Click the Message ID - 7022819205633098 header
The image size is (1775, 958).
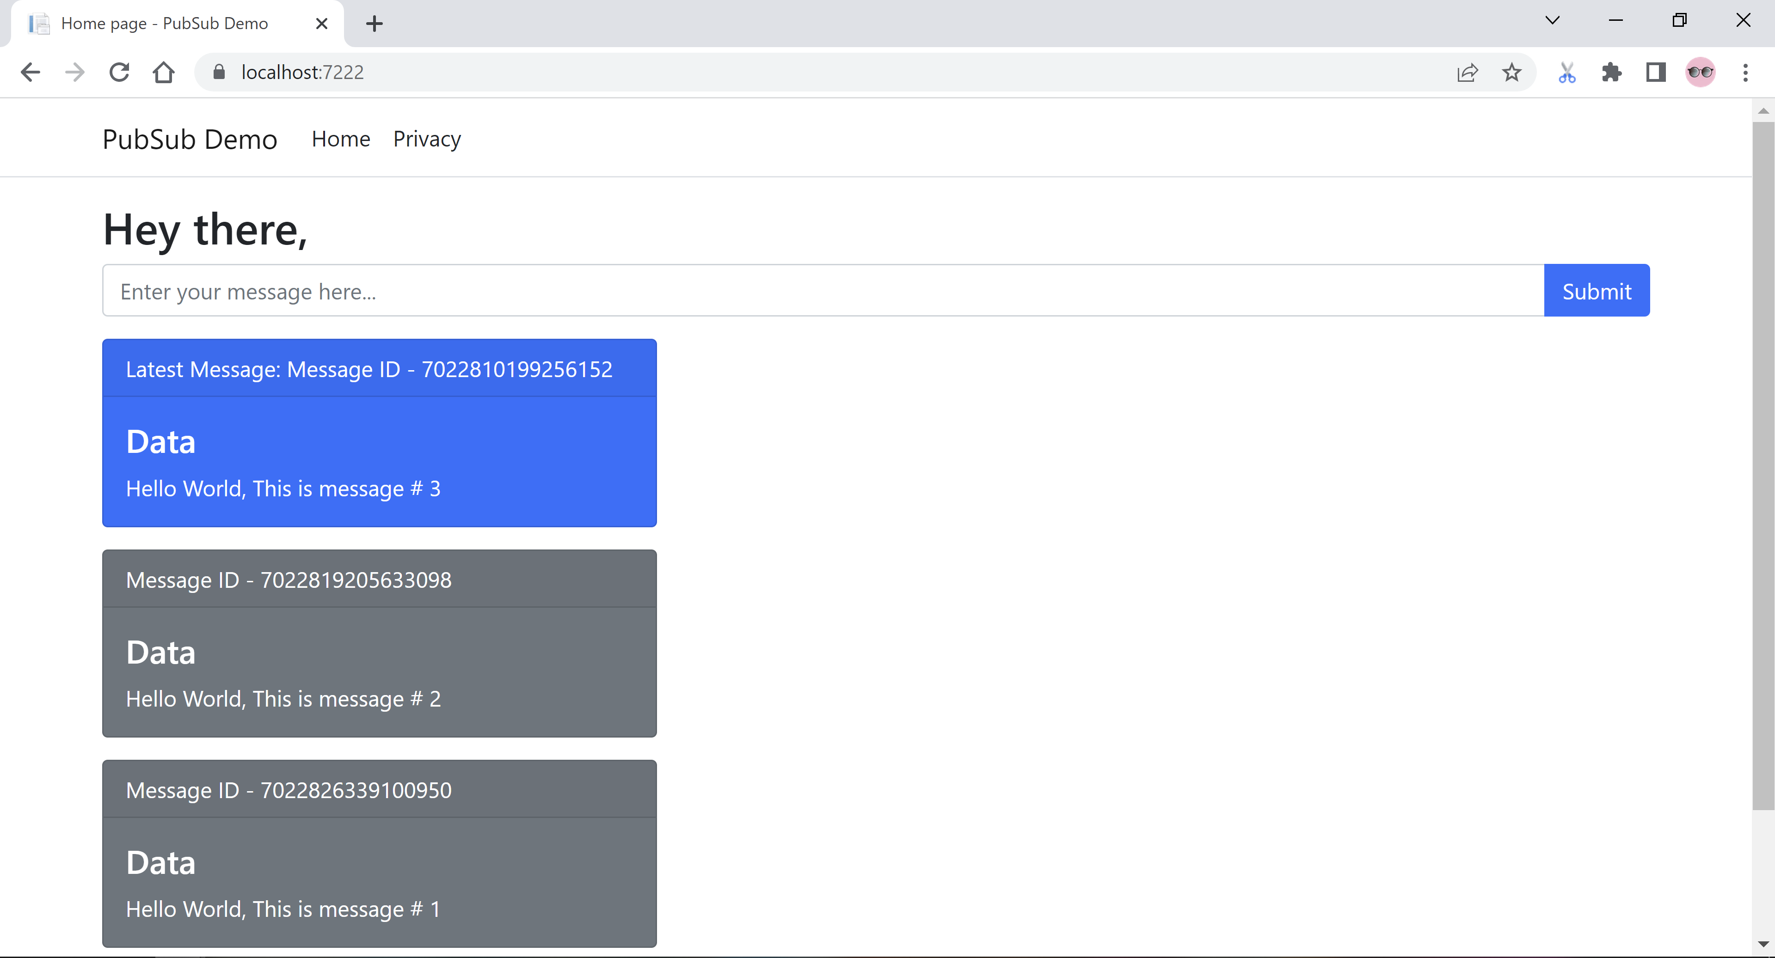380,579
